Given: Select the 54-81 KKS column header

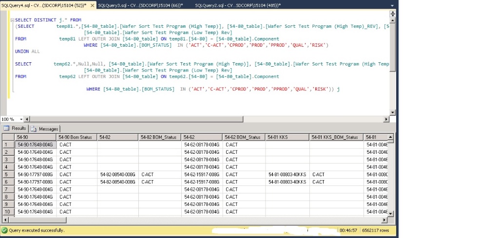Looking at the screenshot, I should pyautogui.click(x=287, y=137).
